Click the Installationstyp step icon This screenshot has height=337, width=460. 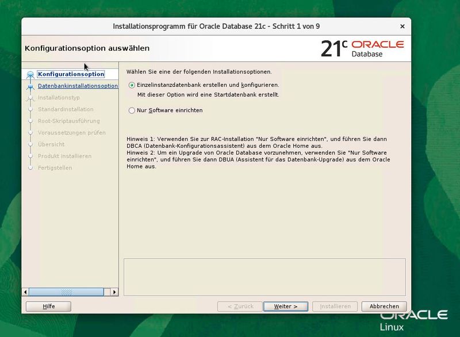pyautogui.click(x=31, y=98)
